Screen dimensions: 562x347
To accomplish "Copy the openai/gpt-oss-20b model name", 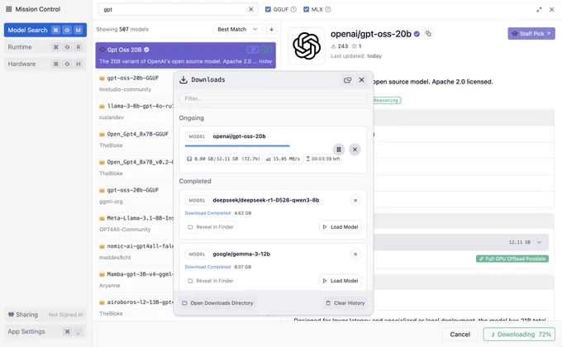I will coord(428,34).
